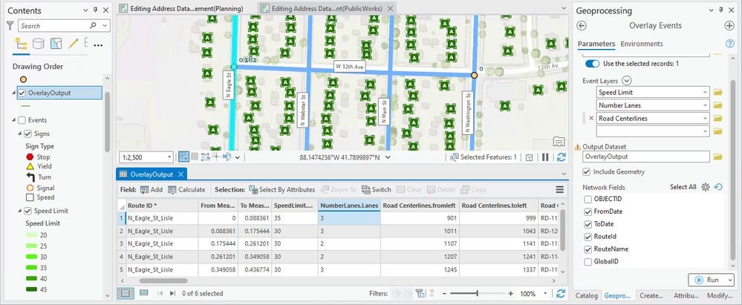Open Road Centerlines event layer dropdown
Image resolution: width=742 pixels, height=305 pixels.
point(705,118)
